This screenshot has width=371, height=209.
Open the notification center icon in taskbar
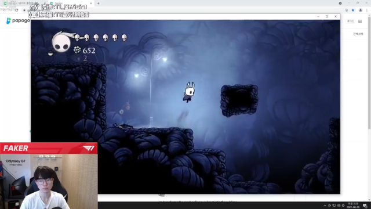pos(365,206)
